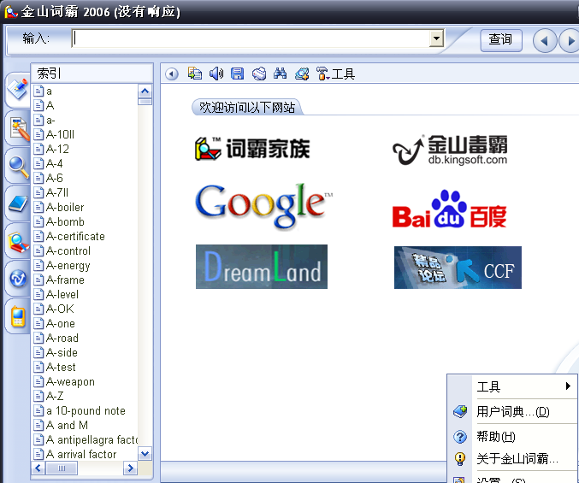
Task: Click the index list scroll up arrow
Action: 145,91
